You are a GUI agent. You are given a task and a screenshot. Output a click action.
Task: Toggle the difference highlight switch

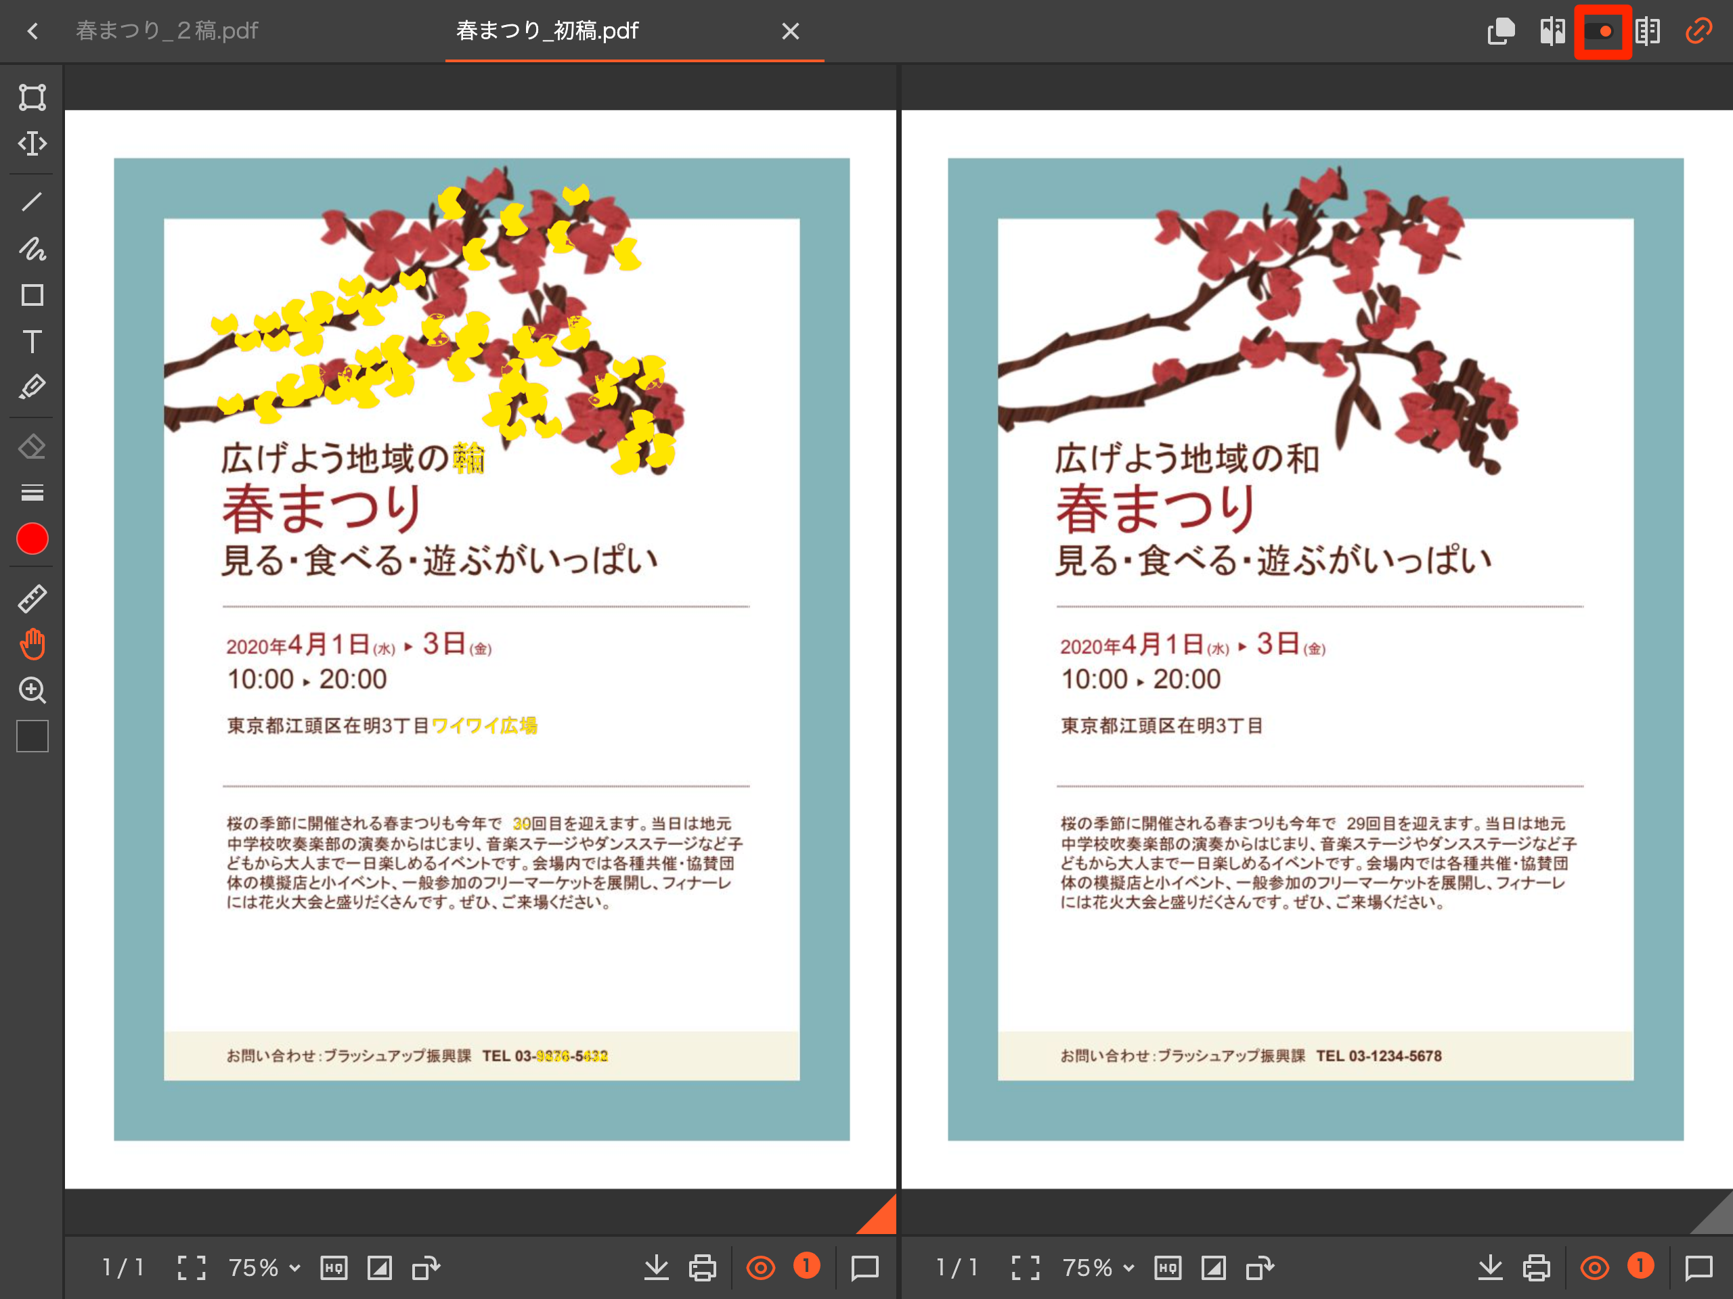[x=1602, y=31]
